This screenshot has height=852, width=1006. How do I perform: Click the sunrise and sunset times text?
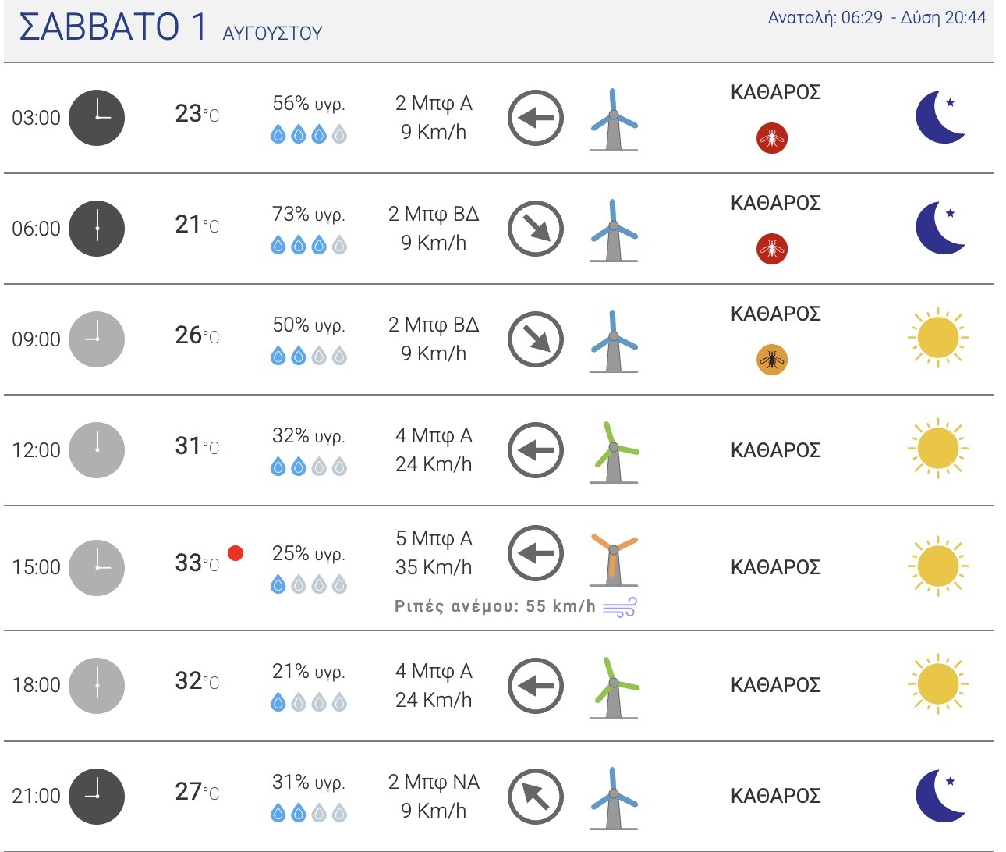click(x=877, y=17)
